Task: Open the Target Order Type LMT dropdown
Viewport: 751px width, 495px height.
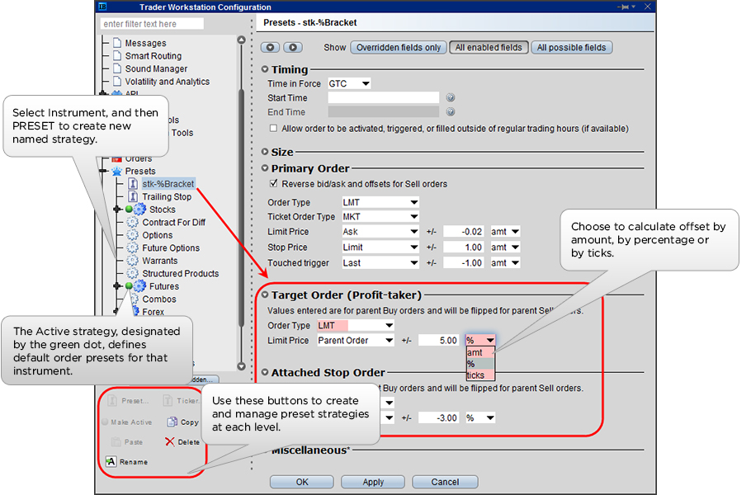Action: (x=356, y=326)
